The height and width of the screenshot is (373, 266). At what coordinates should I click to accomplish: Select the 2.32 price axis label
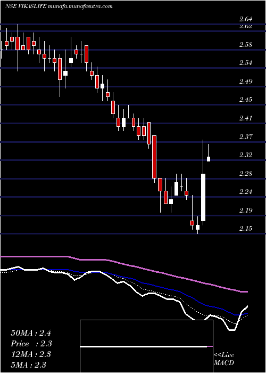point(246,155)
